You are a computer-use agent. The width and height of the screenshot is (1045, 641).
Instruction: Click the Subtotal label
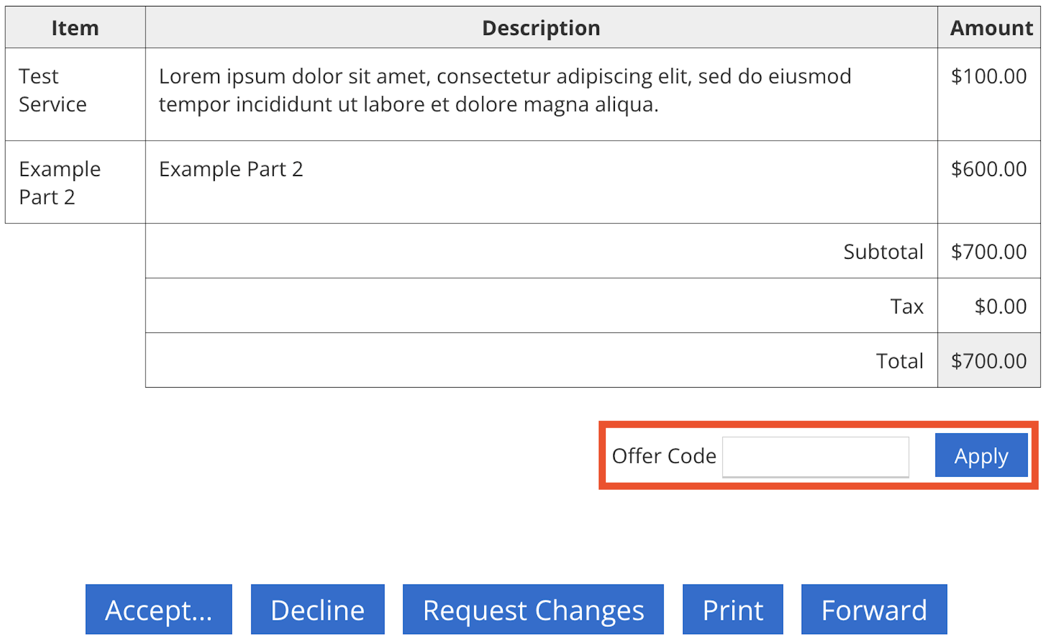pyautogui.click(x=883, y=252)
